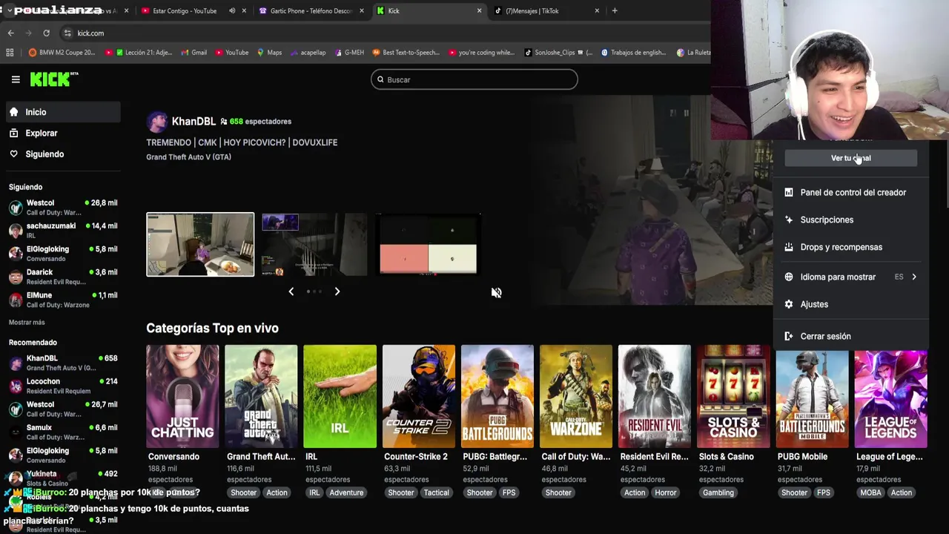Open ElMune followed channel

(63, 300)
